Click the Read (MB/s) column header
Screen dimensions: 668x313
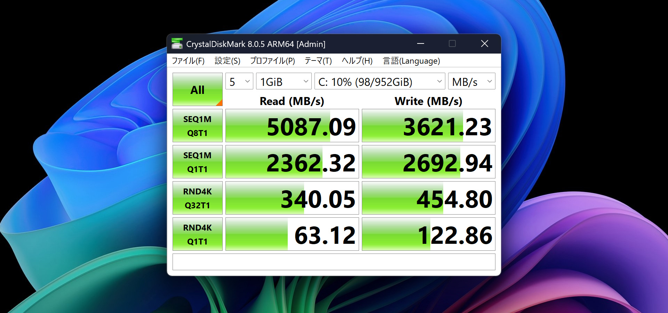pos(292,101)
